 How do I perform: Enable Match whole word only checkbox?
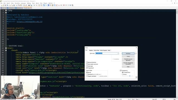point(87,64)
